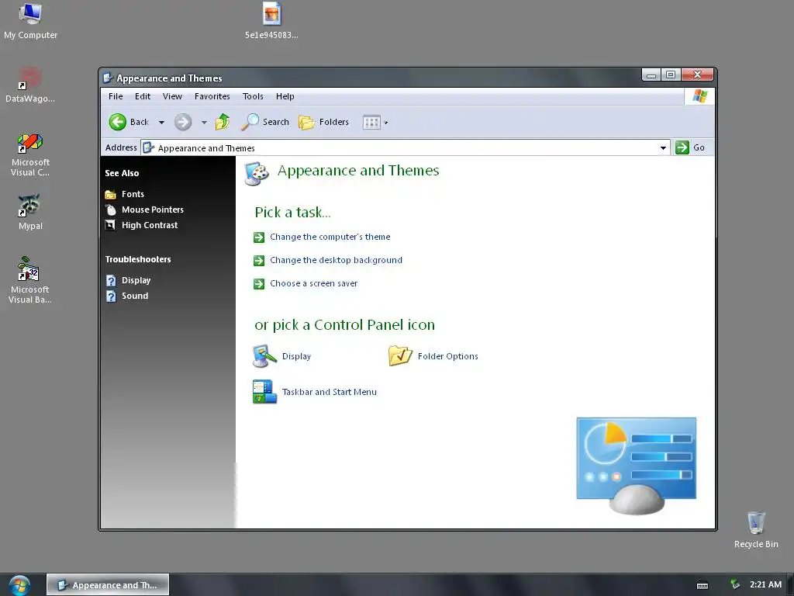Select Microsoft Visual Basic desktop shortcut
This screenshot has width=794, height=596.
coord(30,279)
